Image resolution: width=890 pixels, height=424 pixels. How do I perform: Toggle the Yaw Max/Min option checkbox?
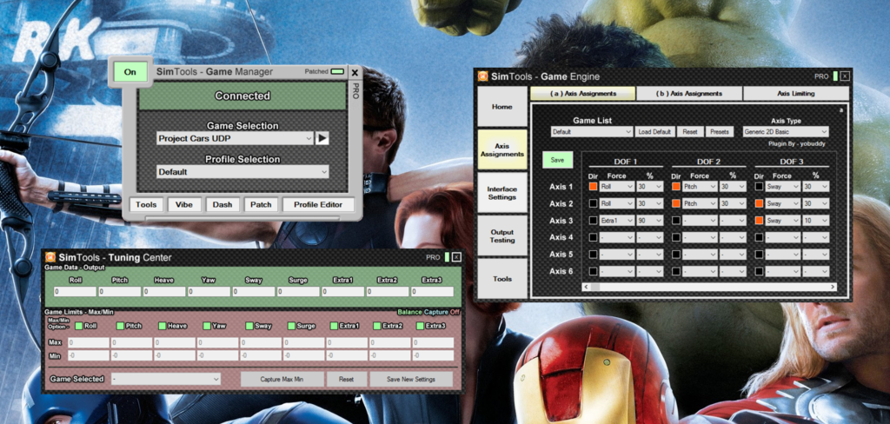[x=207, y=326]
